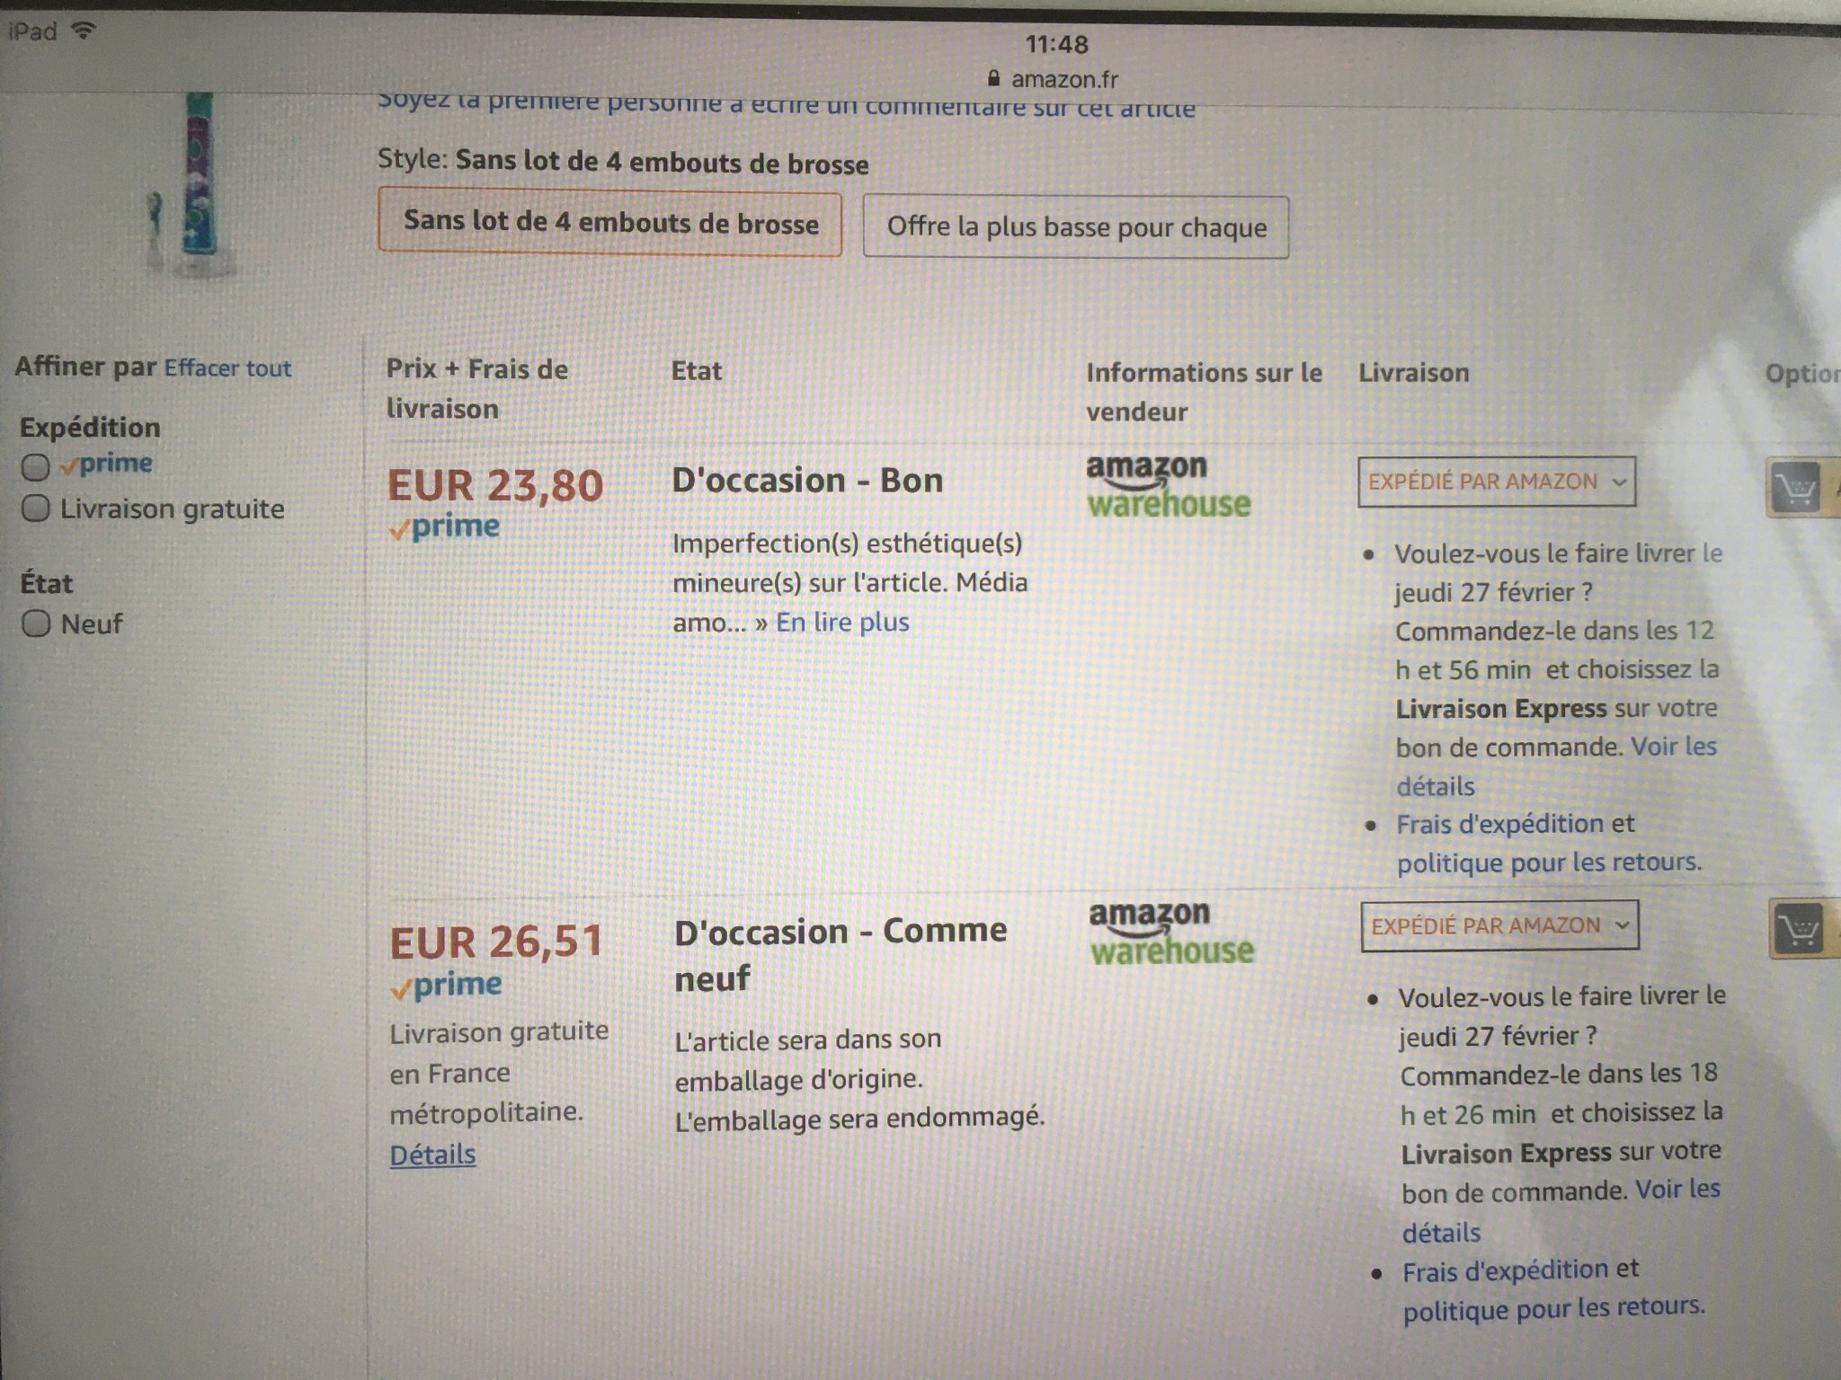Select Sans lot de 4 embouts style
The width and height of the screenshot is (1841, 1380).
tap(610, 223)
